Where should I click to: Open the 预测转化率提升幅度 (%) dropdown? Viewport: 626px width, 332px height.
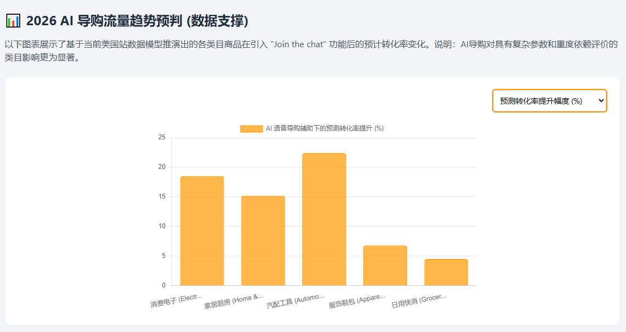click(549, 101)
